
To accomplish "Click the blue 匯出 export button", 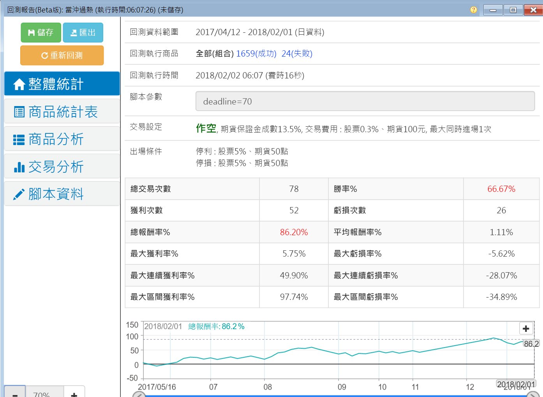I will [83, 32].
